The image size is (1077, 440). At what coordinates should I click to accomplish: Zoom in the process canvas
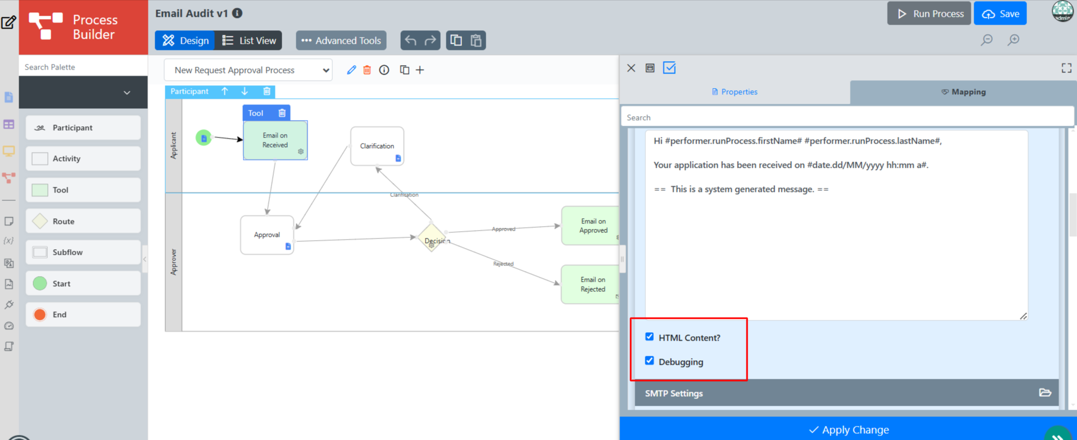pyautogui.click(x=1013, y=40)
